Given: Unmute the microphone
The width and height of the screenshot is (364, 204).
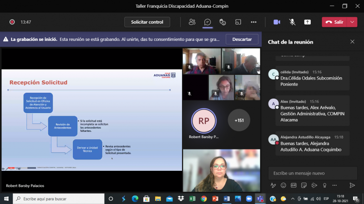Looking at the screenshot, I should pos(292,22).
